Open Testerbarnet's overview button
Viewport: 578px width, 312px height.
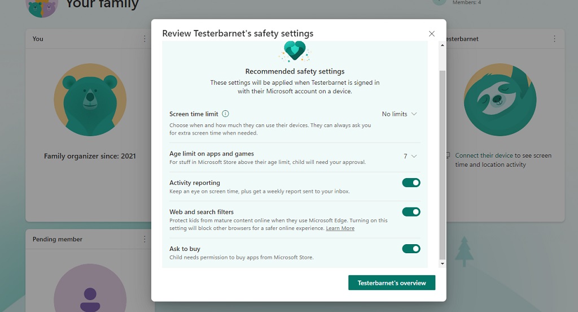click(392, 283)
